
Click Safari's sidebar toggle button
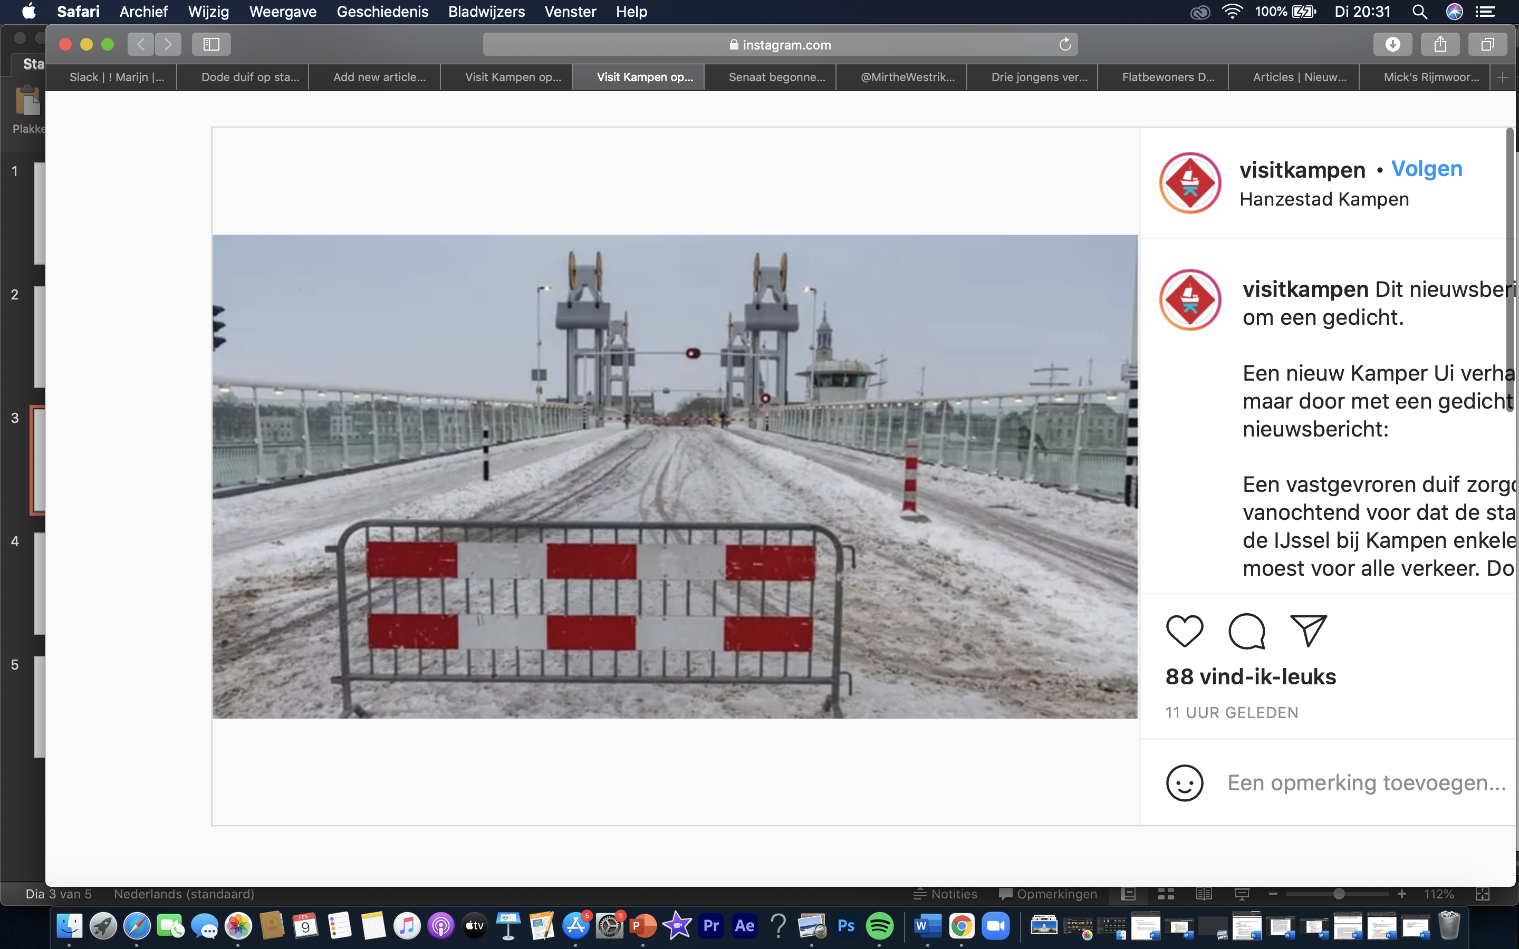(x=211, y=44)
